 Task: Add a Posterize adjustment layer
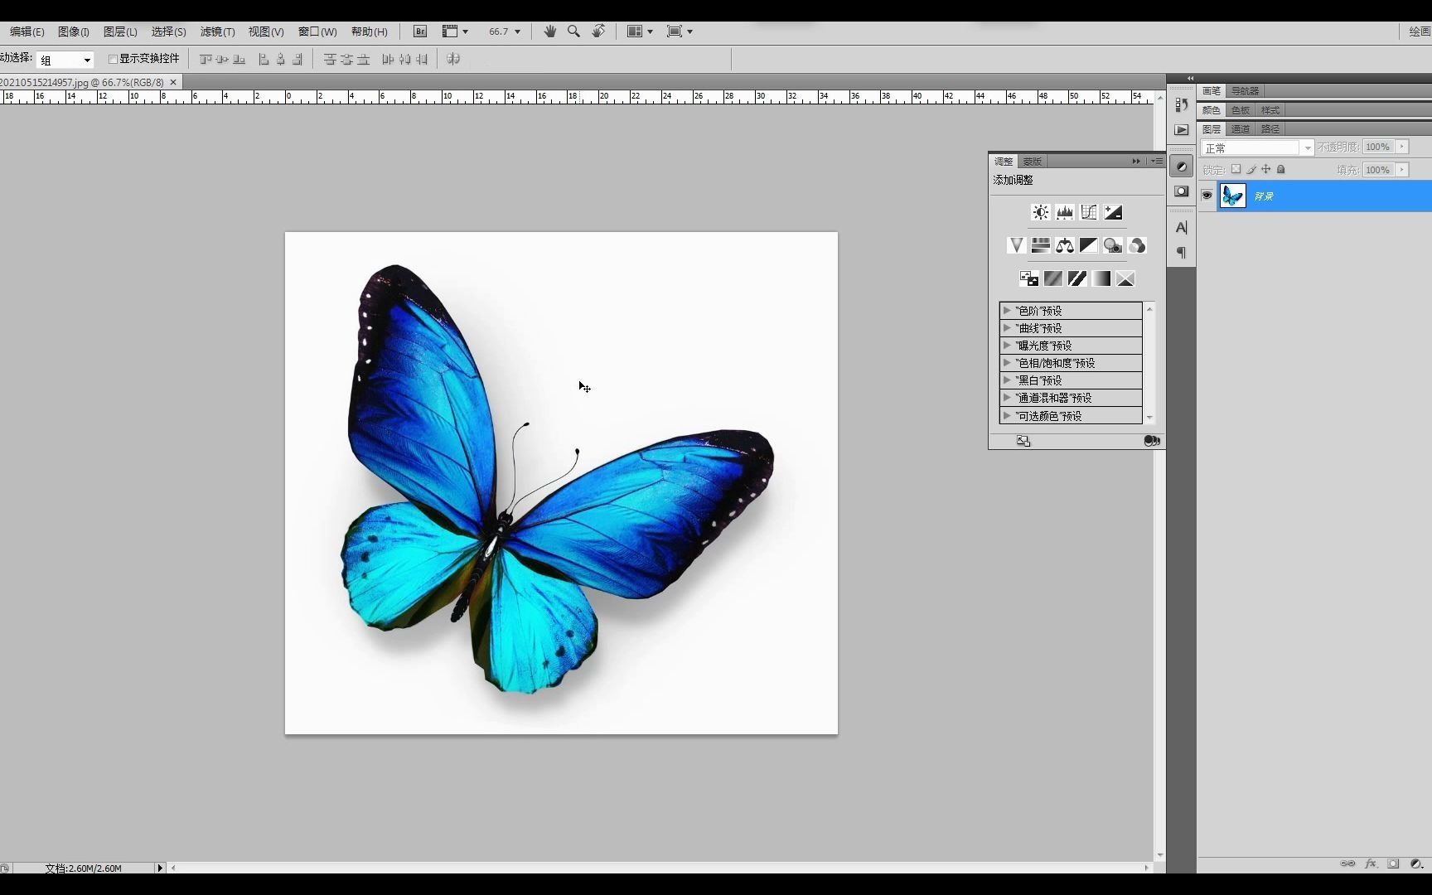point(1052,278)
